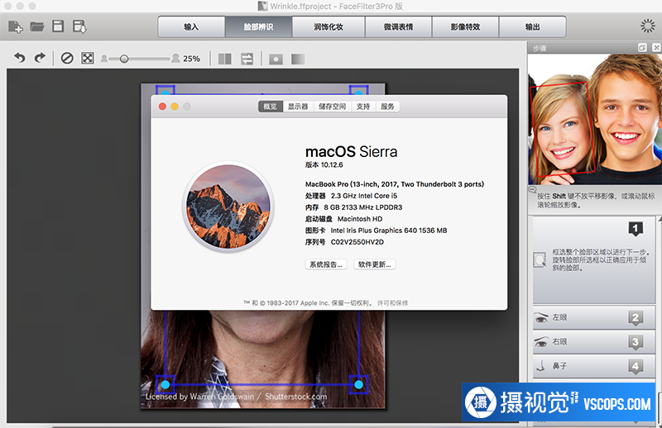Open the 支持 tab in About This Mac
Screen dimensions: 662x428
click(363, 107)
